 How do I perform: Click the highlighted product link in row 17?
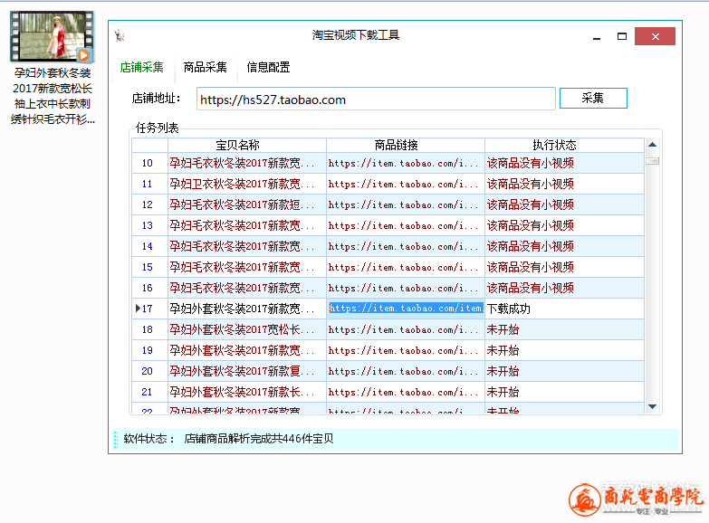[406, 309]
